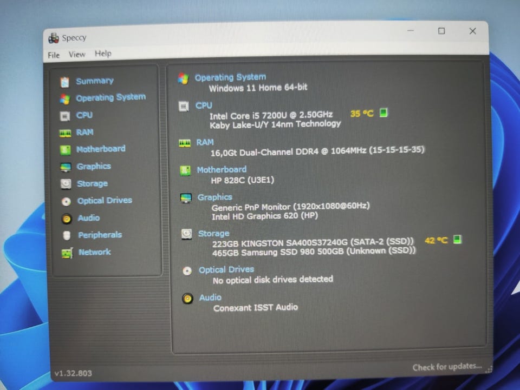Click the Graphics monitor icon in summary pane
This screenshot has width=520, height=390.
(186, 199)
